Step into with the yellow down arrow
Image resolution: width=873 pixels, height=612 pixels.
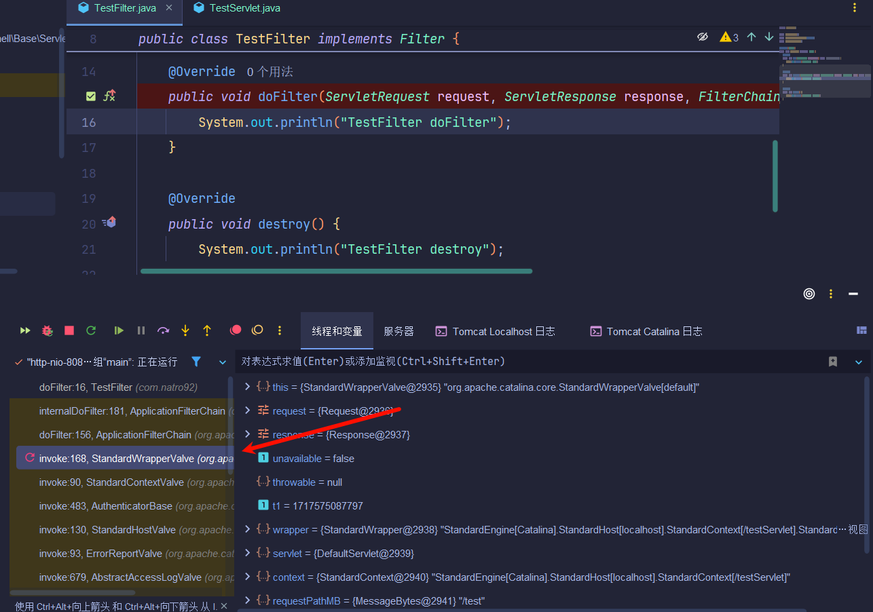[185, 330]
